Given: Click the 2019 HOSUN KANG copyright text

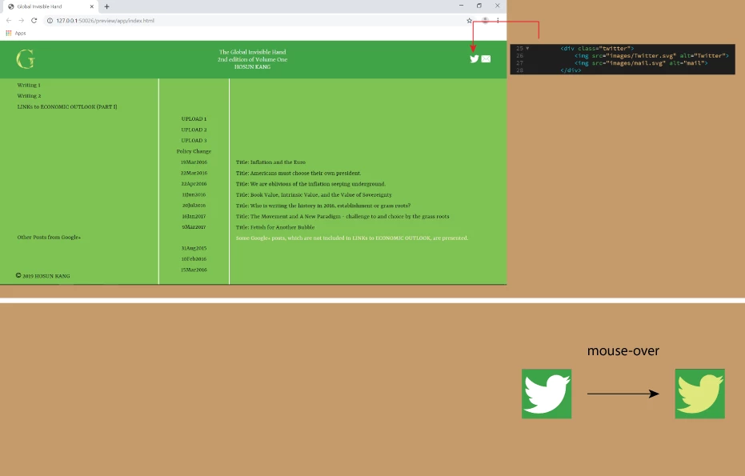Looking at the screenshot, I should pos(42,276).
